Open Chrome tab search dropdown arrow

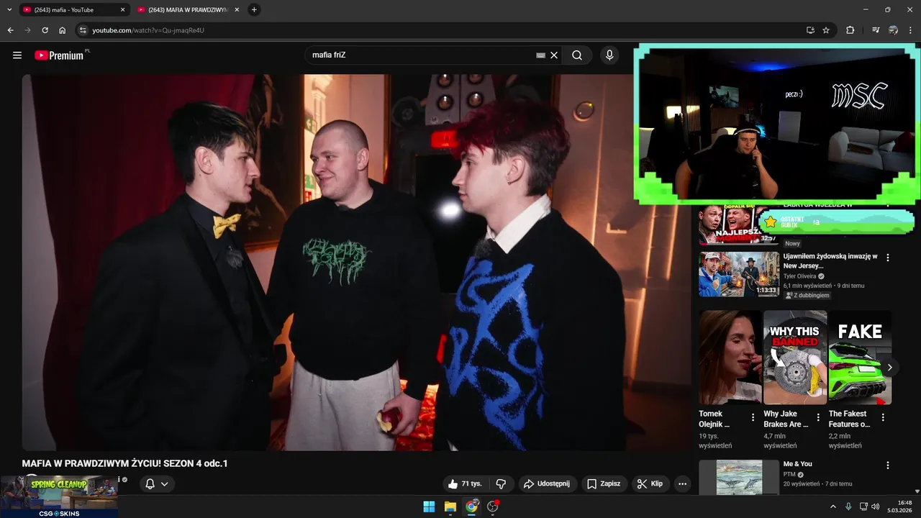click(9, 9)
